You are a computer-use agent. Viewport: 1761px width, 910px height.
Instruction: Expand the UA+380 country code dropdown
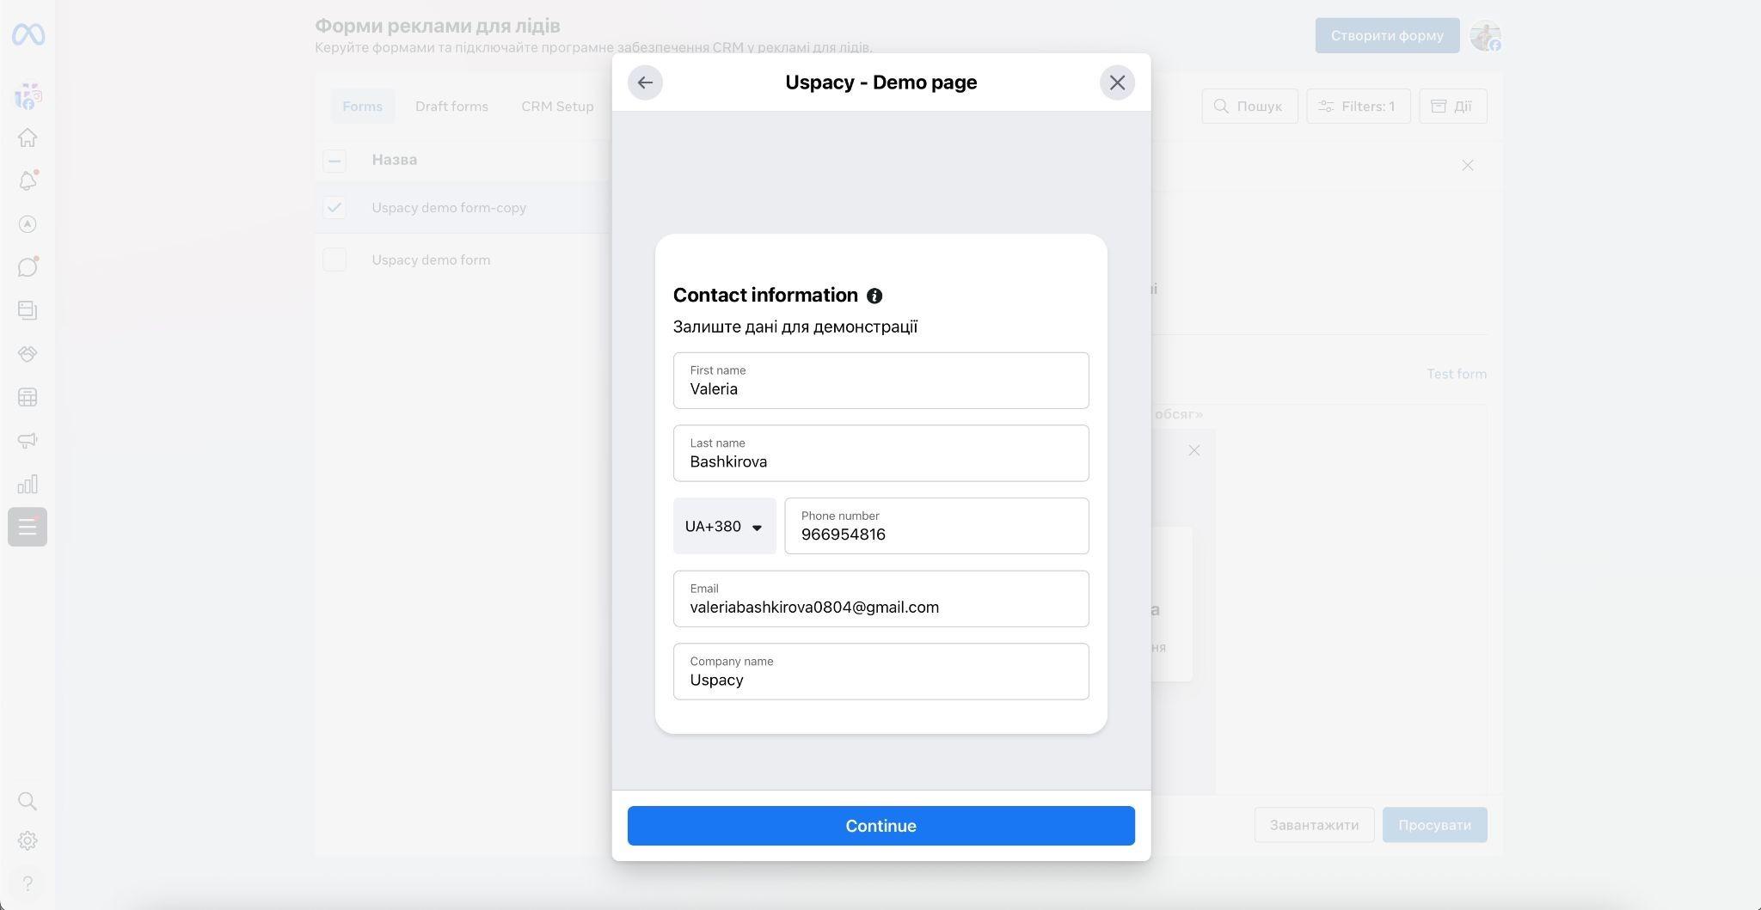pos(724,526)
